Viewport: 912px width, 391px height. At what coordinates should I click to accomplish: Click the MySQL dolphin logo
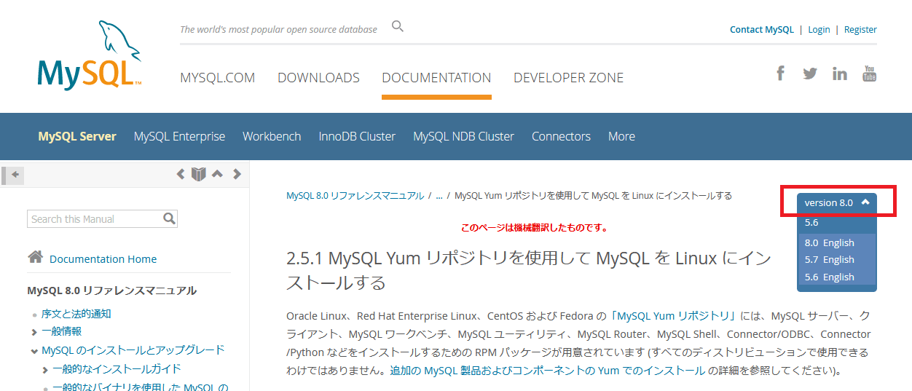(90, 55)
